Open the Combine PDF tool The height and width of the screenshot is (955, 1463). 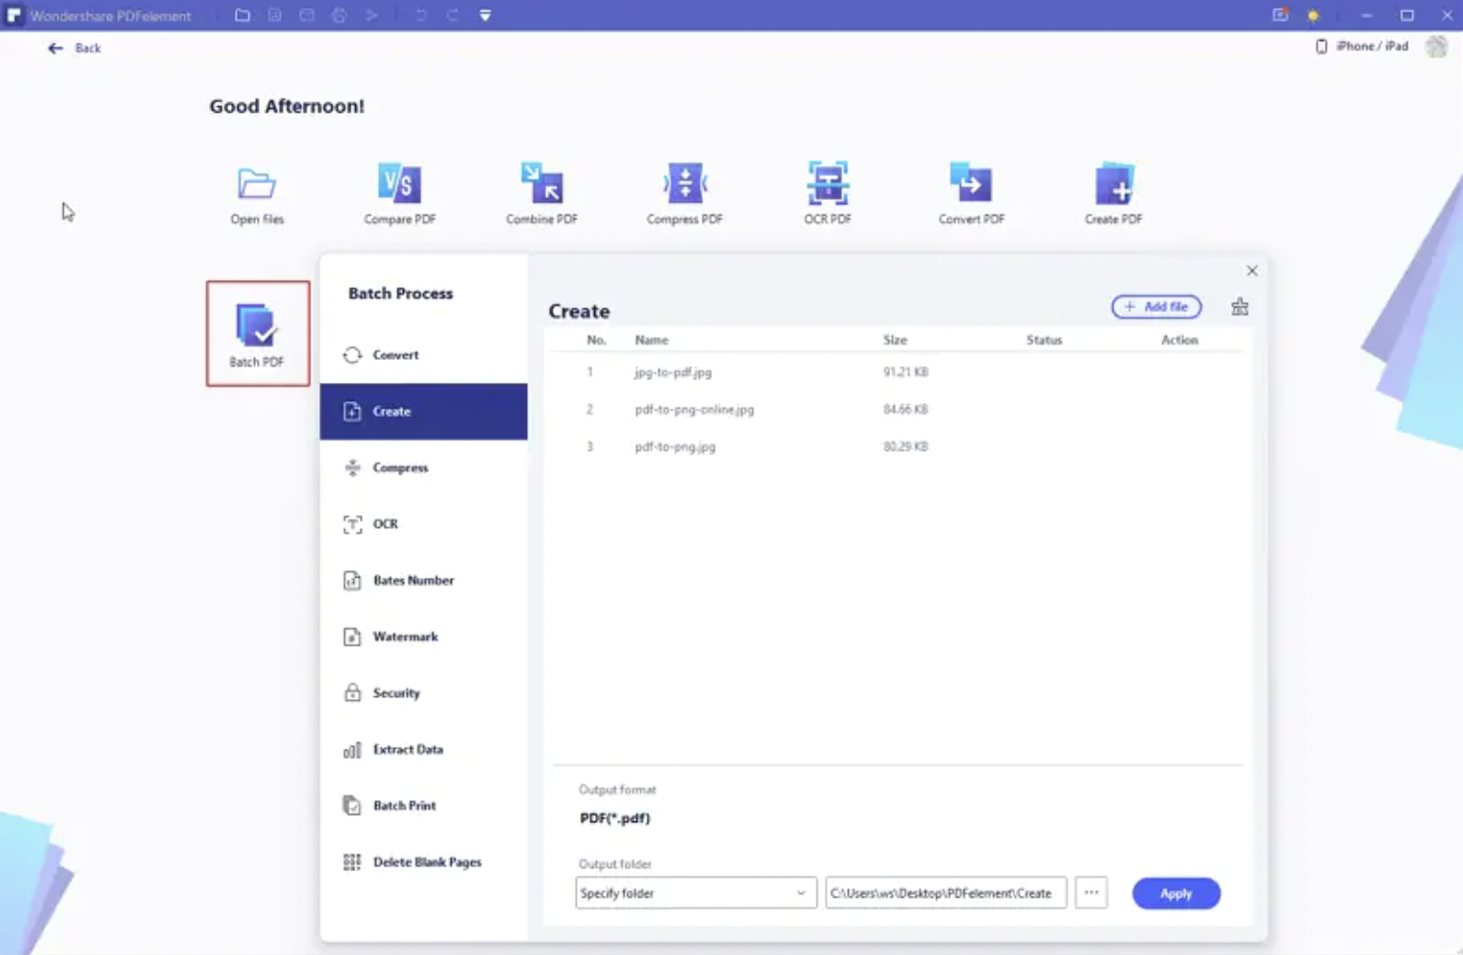click(541, 194)
